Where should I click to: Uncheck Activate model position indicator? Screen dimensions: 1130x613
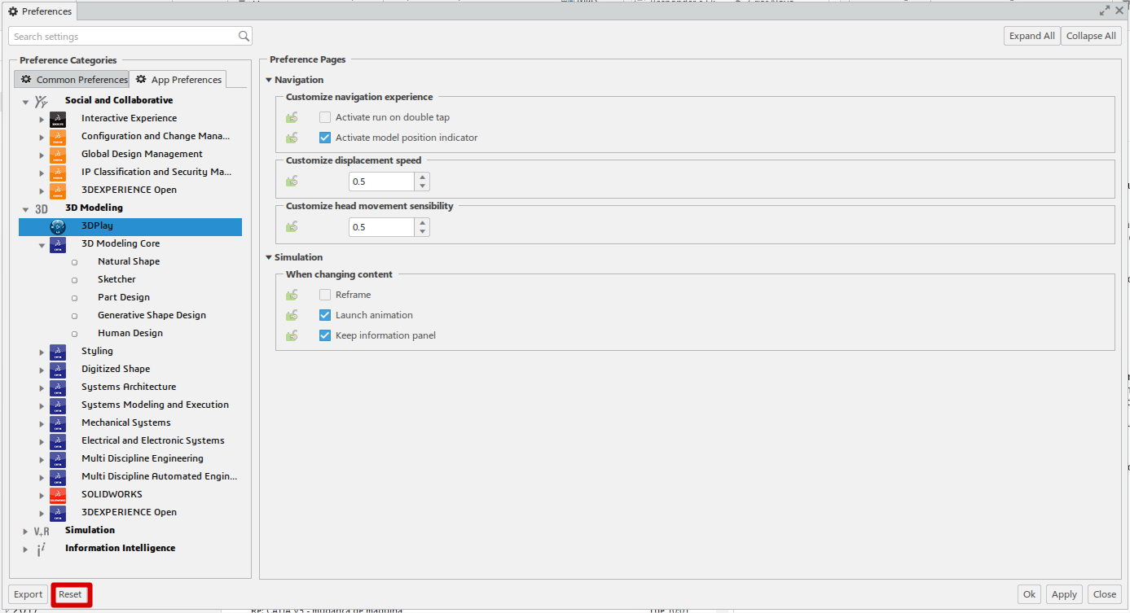click(x=325, y=138)
